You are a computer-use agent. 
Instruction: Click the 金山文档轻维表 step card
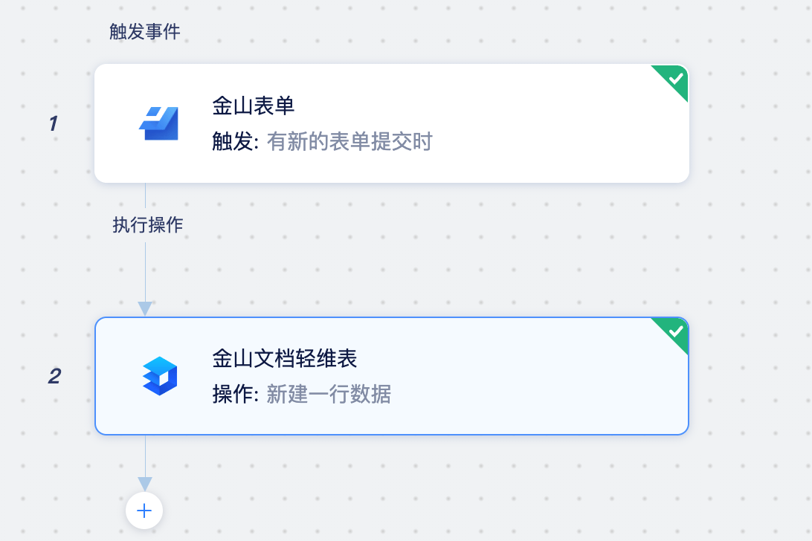[x=392, y=376]
